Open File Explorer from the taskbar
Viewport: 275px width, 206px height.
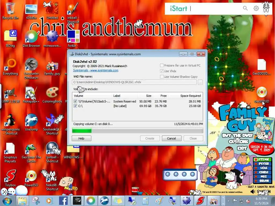[22, 201]
